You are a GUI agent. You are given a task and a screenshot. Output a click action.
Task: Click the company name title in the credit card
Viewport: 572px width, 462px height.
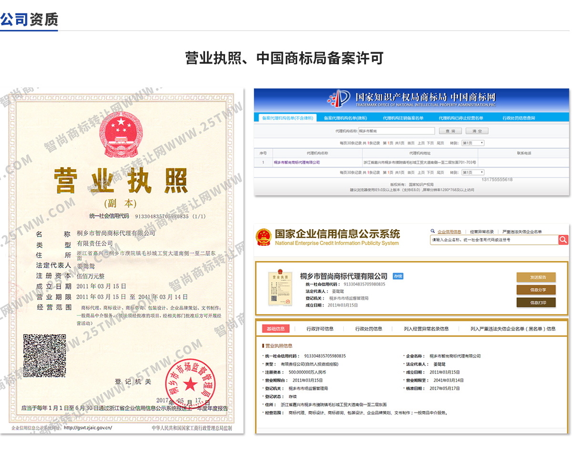coord(344,276)
